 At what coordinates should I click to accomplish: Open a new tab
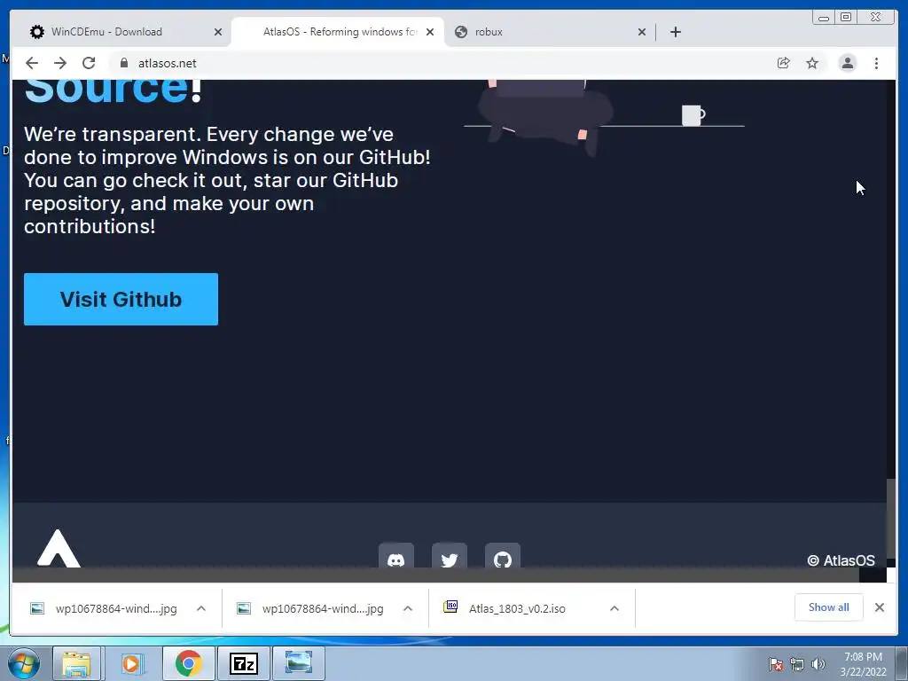(675, 32)
